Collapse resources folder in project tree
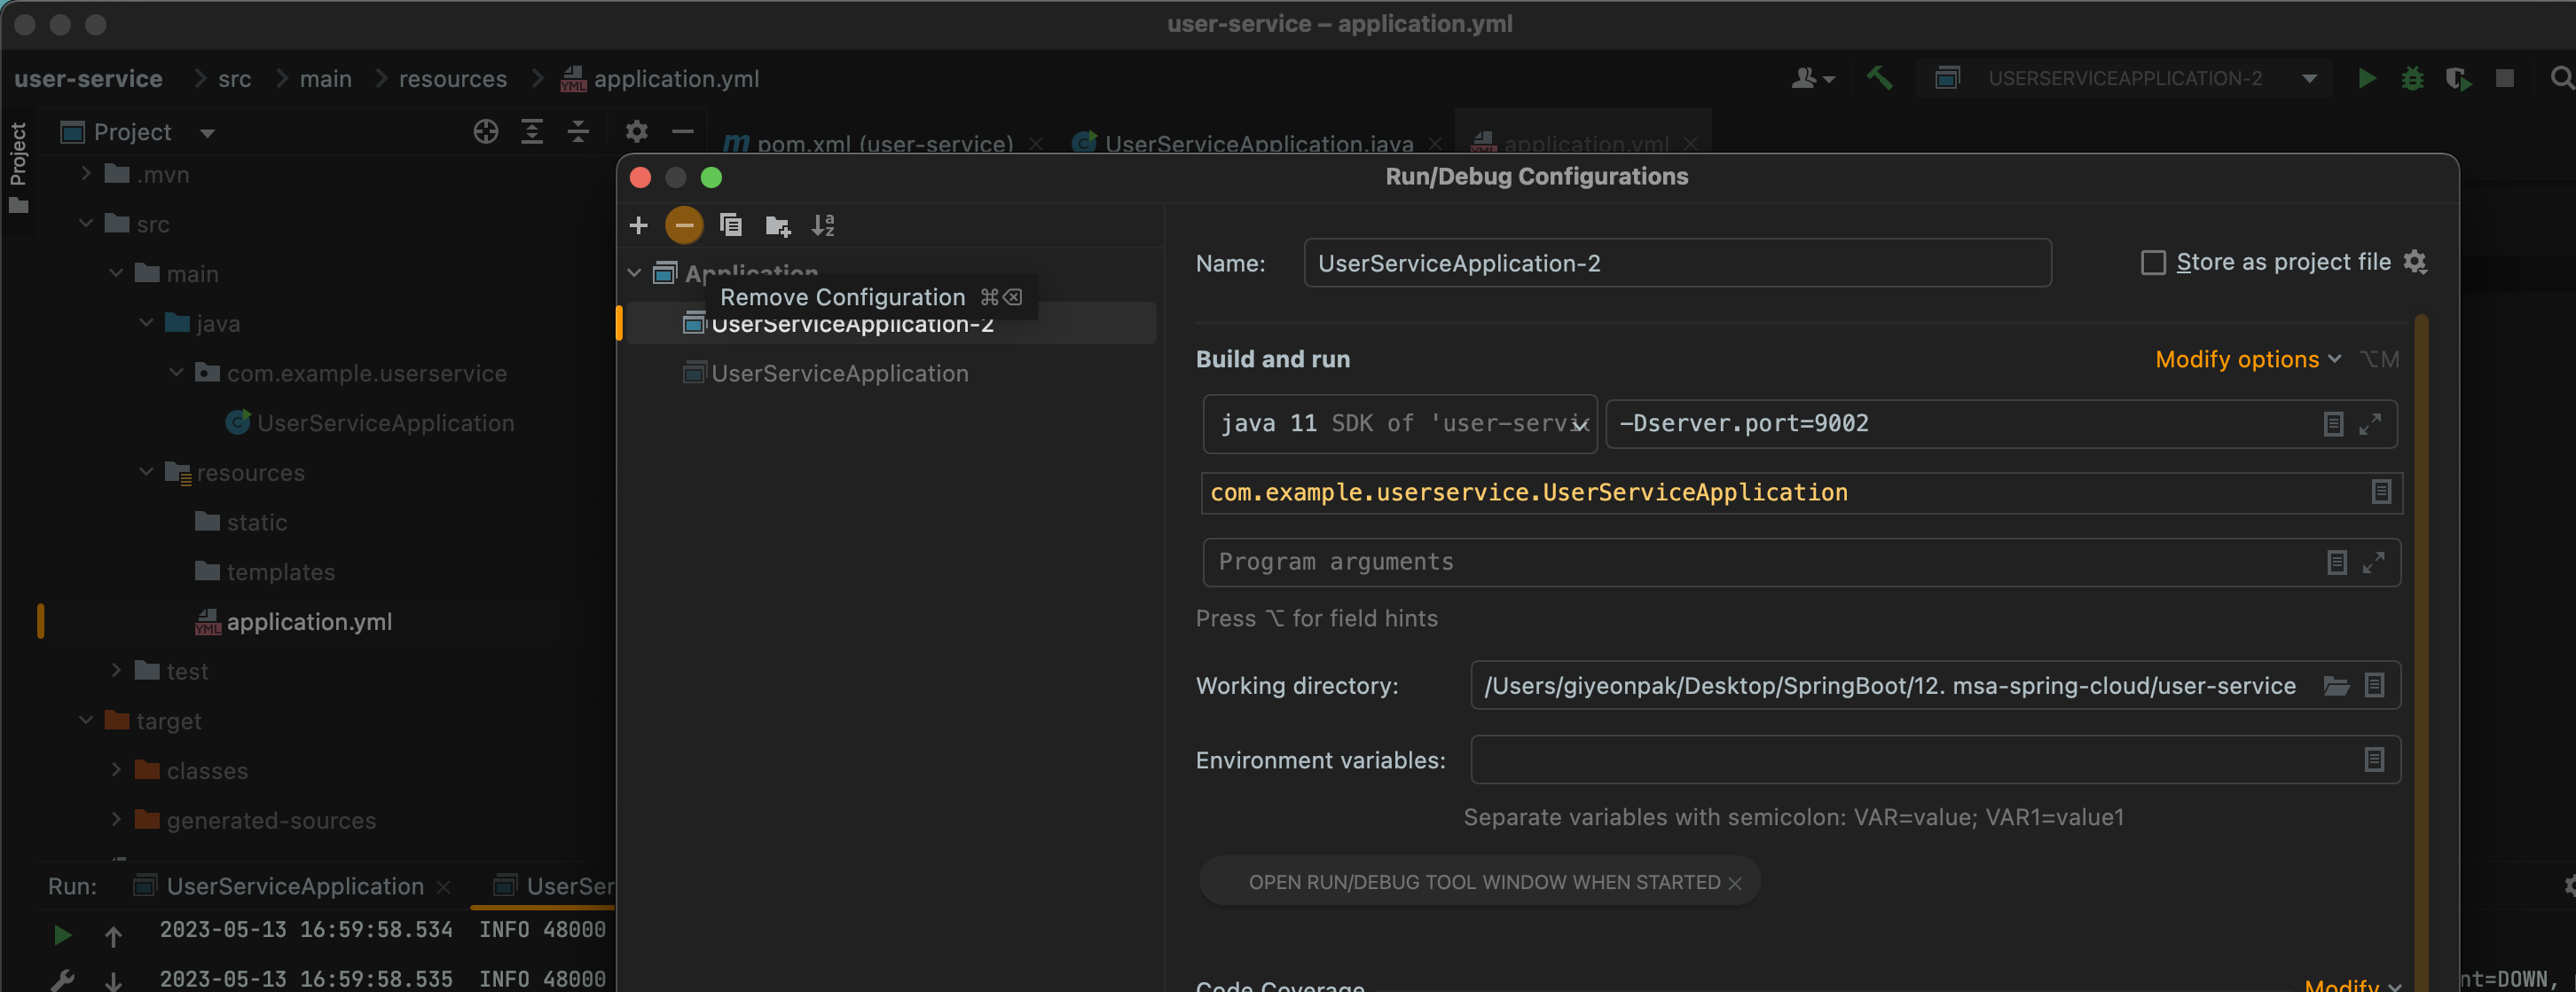Screen dimensions: 2576x992 (x=146, y=471)
